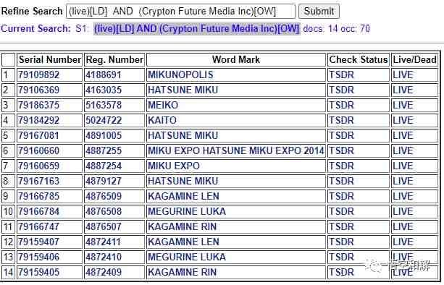Open registration number 4872411
The image size is (444, 285).
click(104, 242)
